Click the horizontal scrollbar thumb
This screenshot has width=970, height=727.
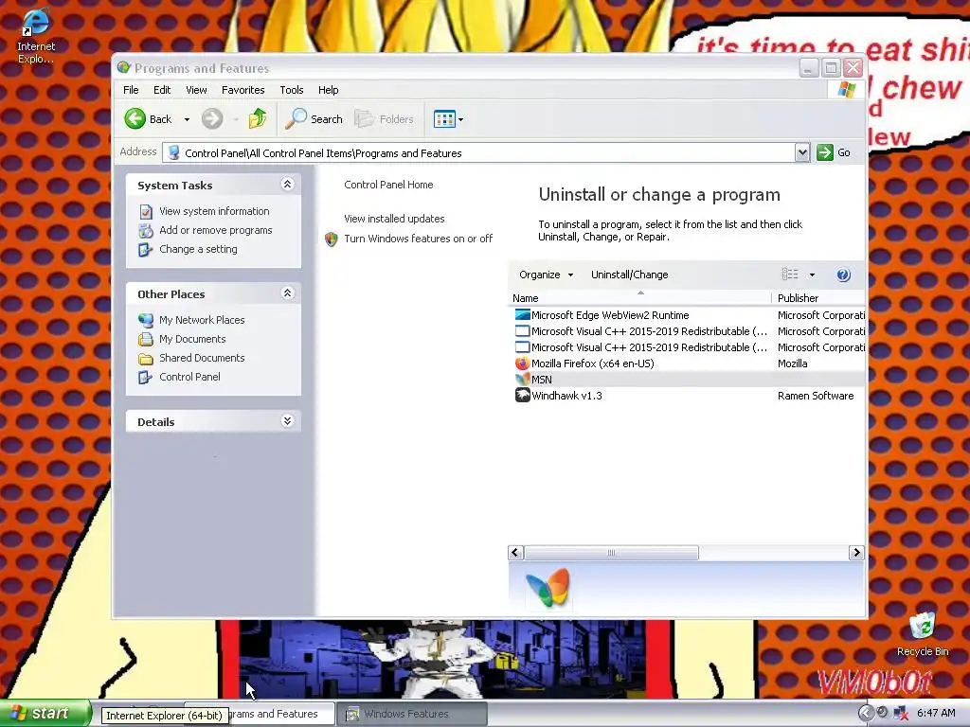(x=611, y=553)
